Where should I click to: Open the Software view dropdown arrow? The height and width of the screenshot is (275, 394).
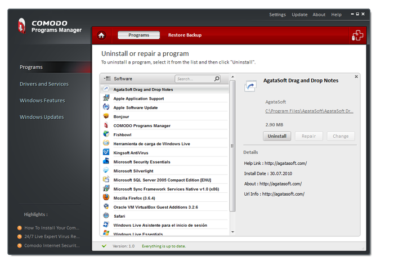[x=104, y=79]
